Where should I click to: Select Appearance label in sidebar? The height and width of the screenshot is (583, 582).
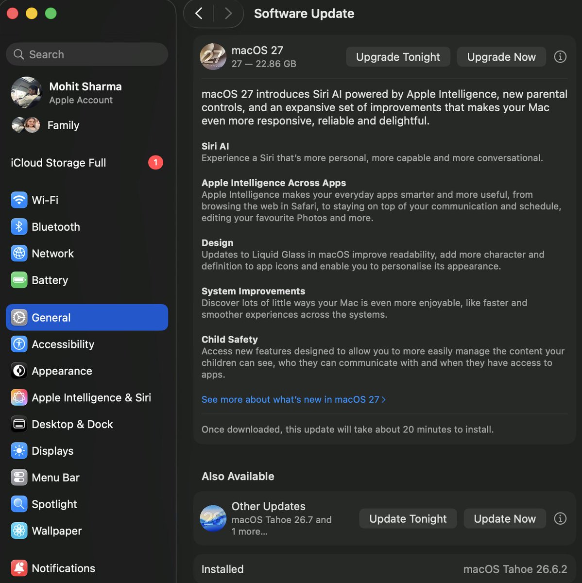coord(62,371)
